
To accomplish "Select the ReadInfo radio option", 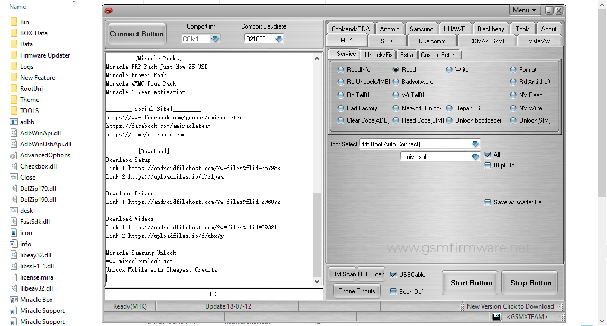I will pyautogui.click(x=341, y=70).
